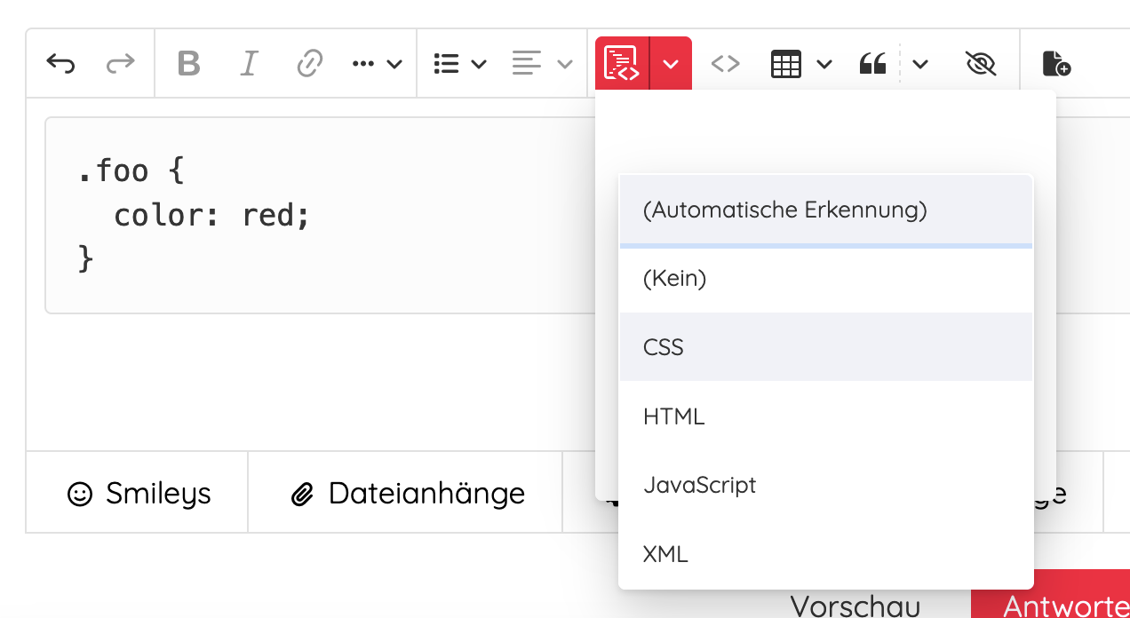
Task: Open the list style dropdown
Action: coord(460,64)
